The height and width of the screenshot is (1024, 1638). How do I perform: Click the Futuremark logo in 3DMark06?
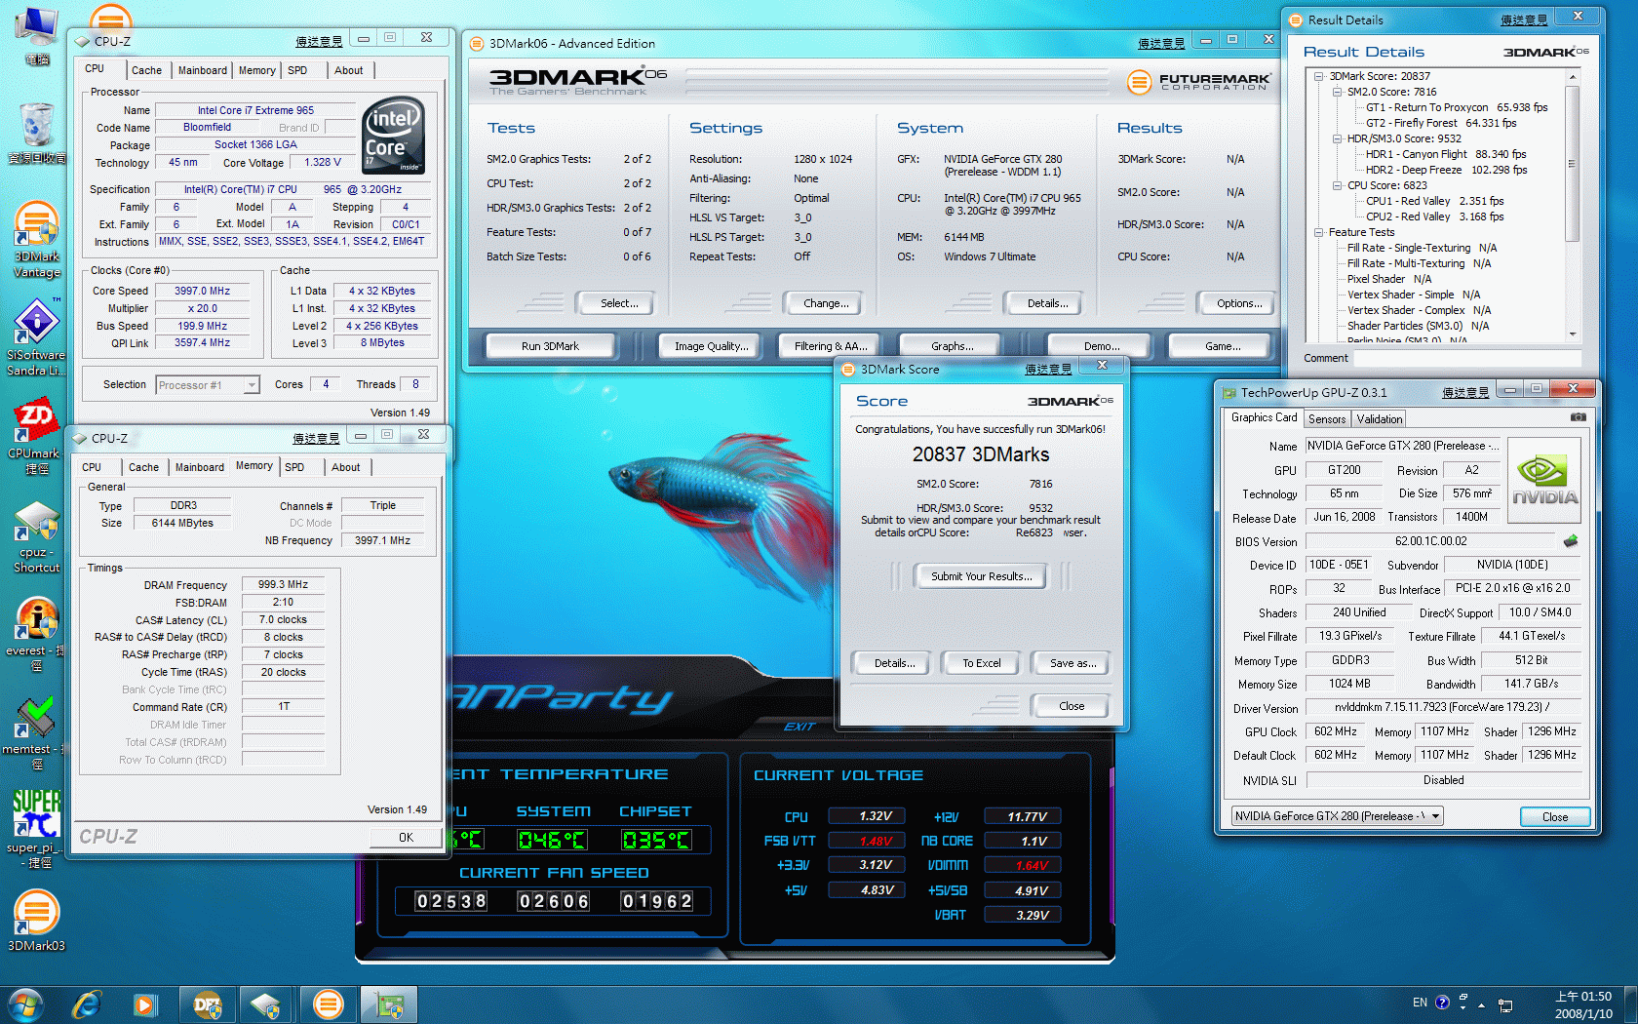[1199, 82]
